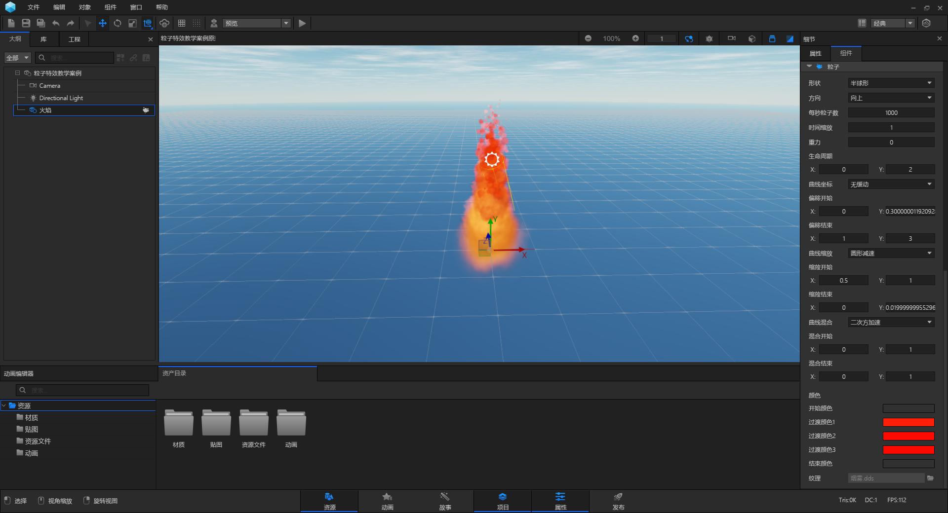Open the 形状 shape dropdown
948x513 pixels.
[x=891, y=83]
